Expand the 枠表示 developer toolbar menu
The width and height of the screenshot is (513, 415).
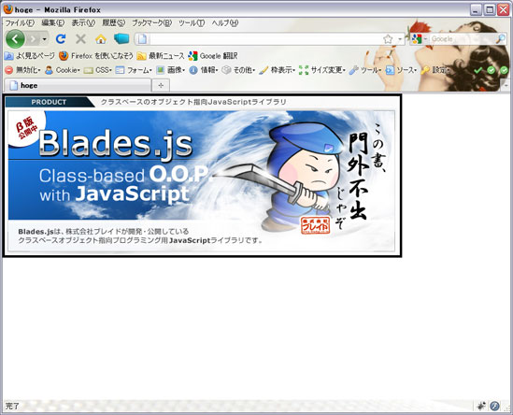pos(277,70)
